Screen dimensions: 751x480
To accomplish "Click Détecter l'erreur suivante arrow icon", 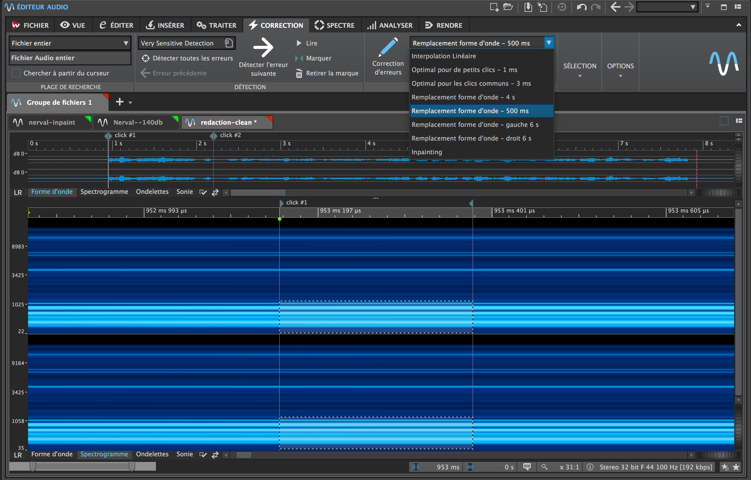I will [264, 47].
